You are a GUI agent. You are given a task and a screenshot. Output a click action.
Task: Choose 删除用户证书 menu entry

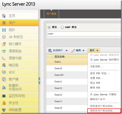[x=98, y=99]
